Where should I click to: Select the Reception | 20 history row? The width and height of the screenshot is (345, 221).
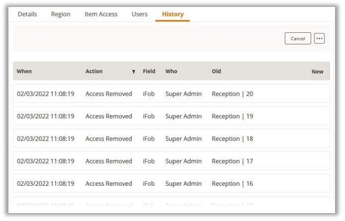[x=171, y=94]
